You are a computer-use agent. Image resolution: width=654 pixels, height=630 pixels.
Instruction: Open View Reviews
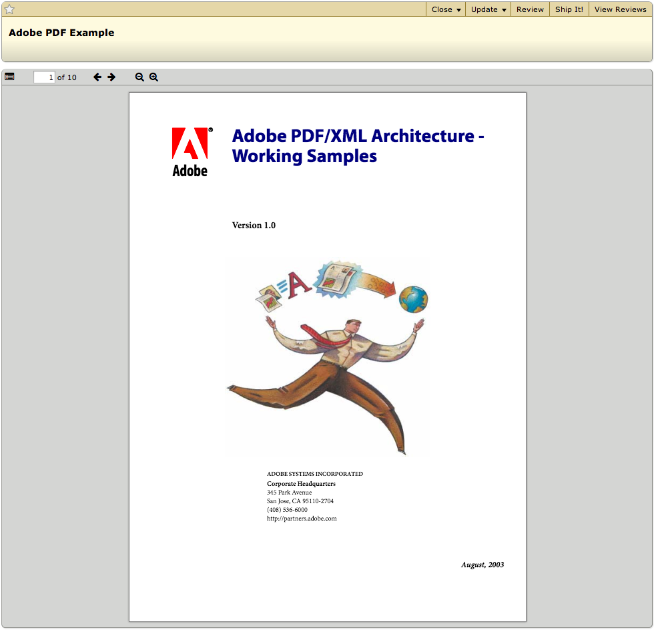pos(620,9)
